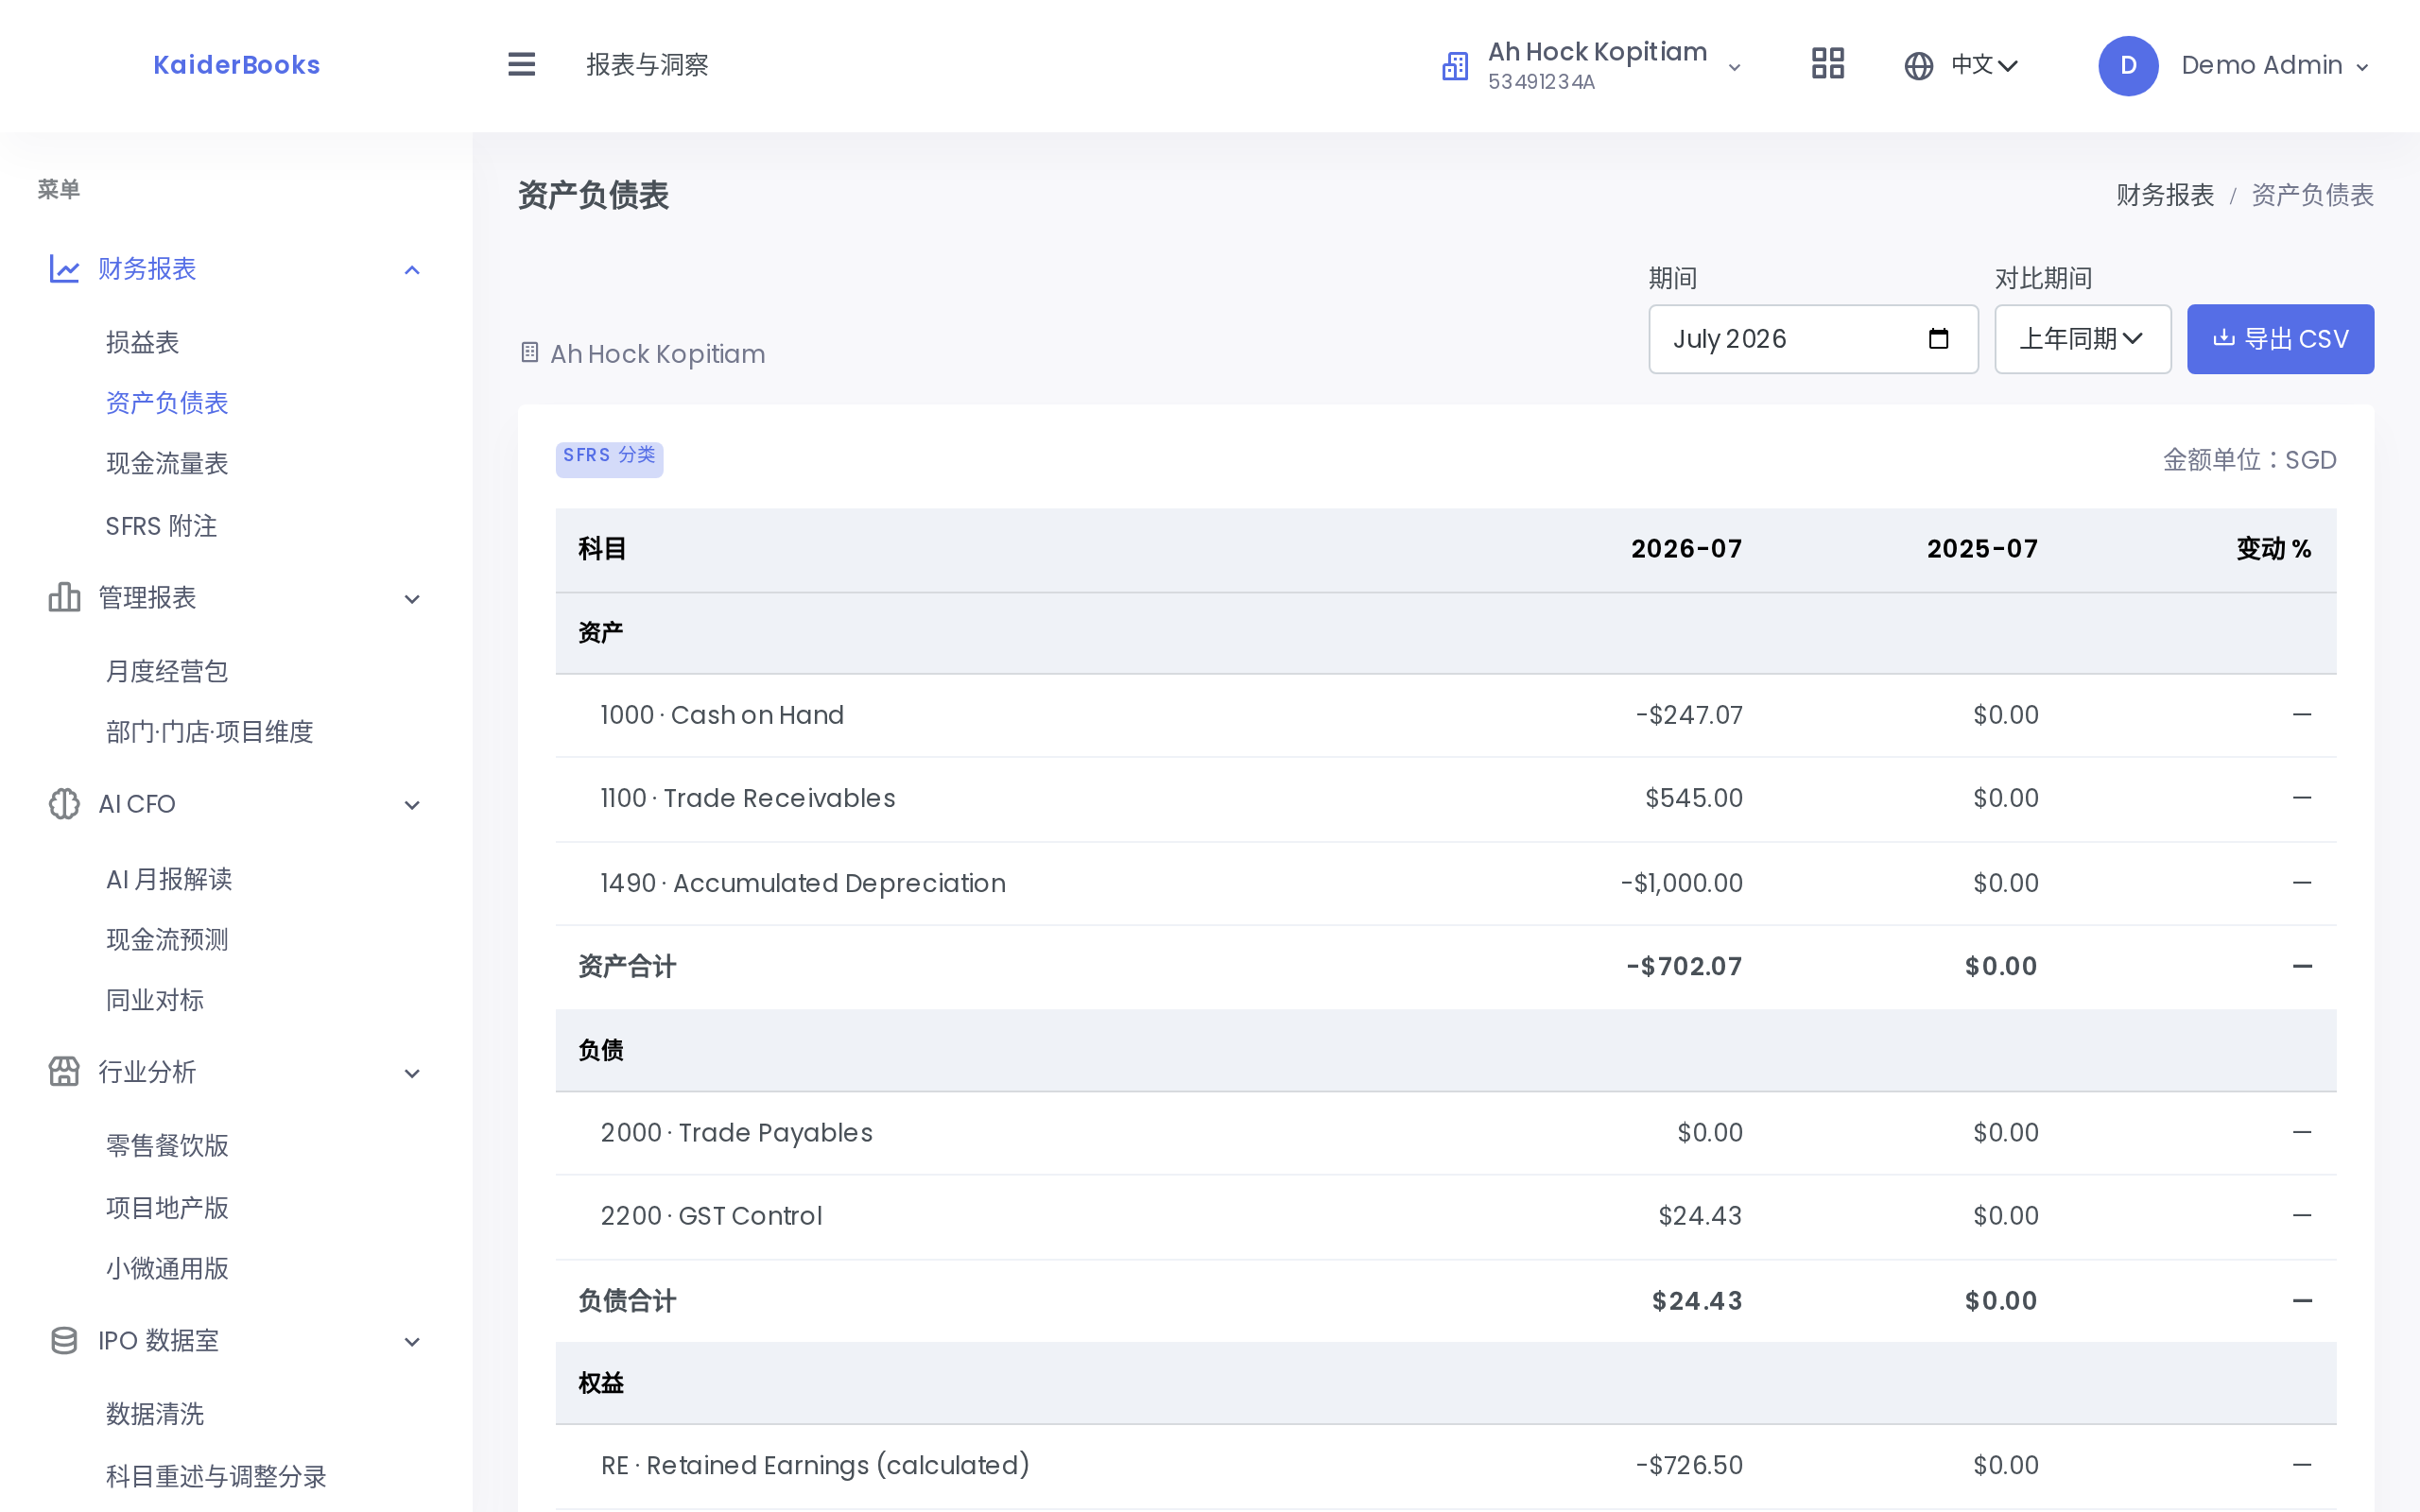Toggle the AI CFO section chevron
The image size is (2420, 1512).
pos(412,805)
